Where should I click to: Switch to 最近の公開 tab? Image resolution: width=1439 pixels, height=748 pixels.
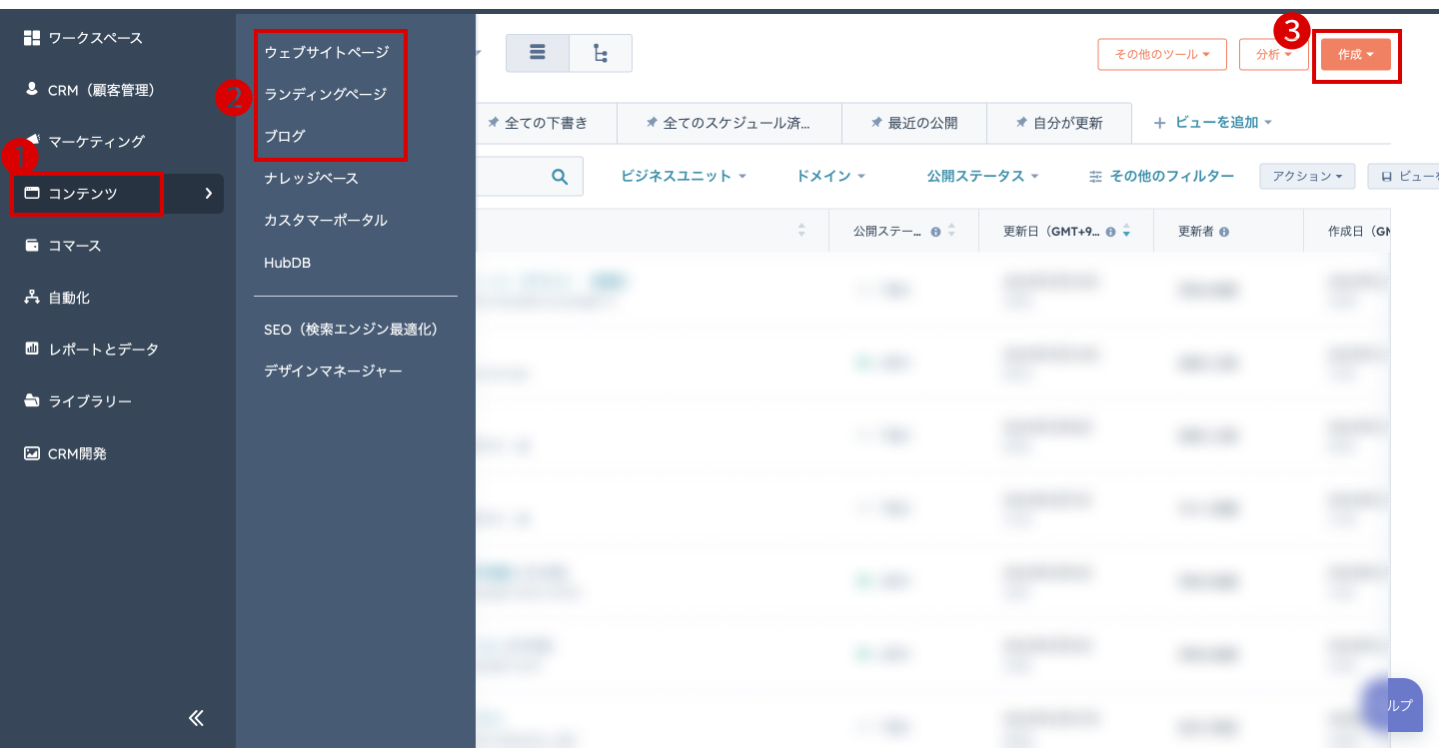coord(914,123)
